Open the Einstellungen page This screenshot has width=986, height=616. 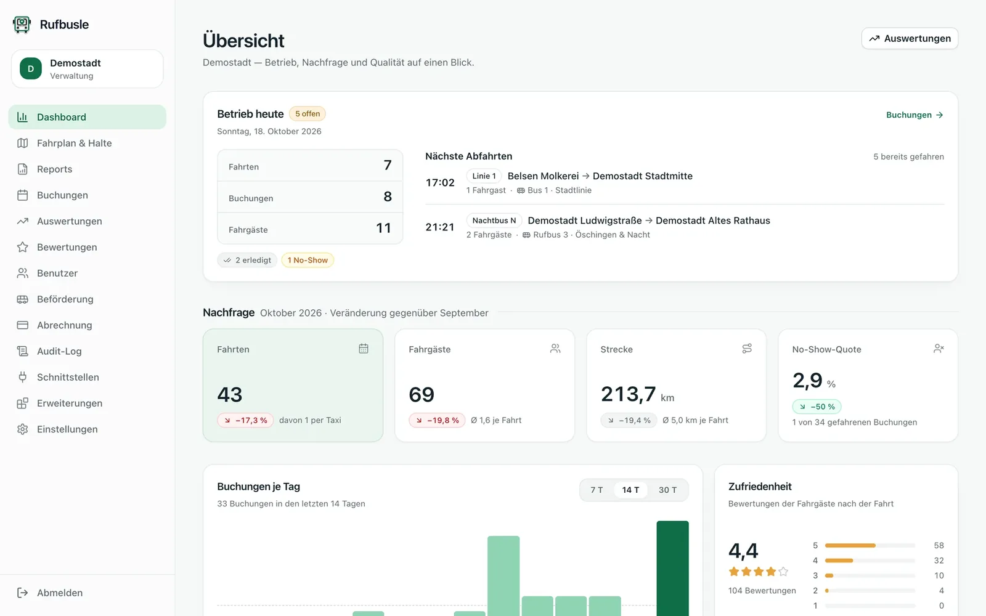87,429
